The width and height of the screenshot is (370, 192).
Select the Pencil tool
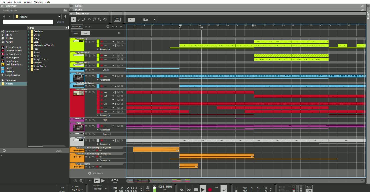[x=79, y=19]
